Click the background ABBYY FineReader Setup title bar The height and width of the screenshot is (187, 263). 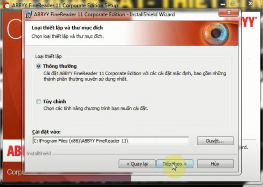[x=65, y=6]
